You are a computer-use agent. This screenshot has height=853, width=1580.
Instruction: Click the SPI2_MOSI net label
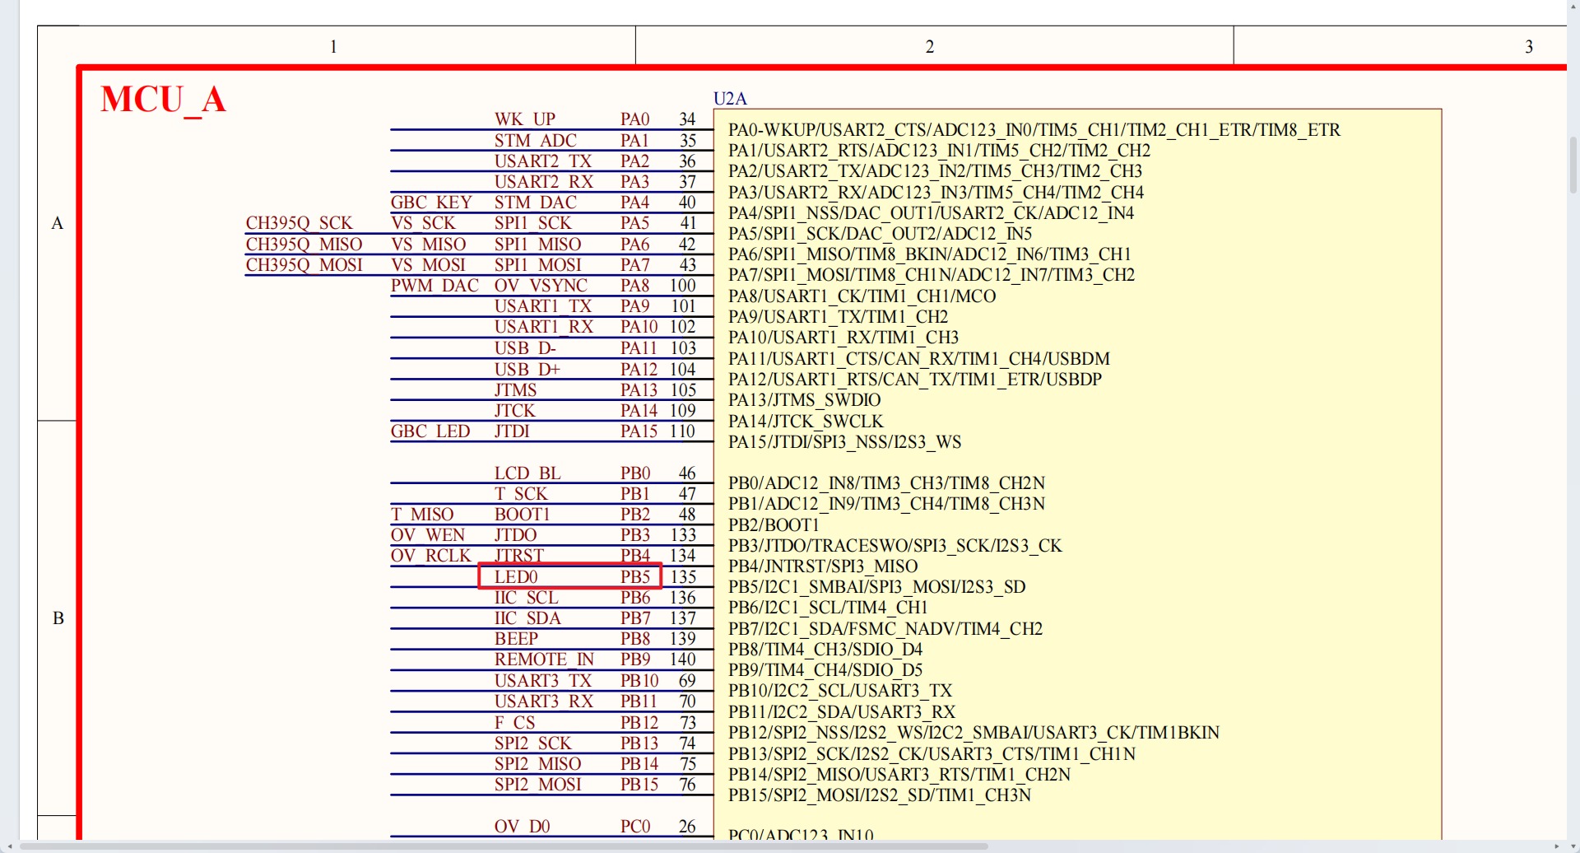tap(538, 785)
